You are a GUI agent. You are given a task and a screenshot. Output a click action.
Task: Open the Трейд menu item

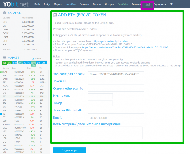click(x=47, y=4)
